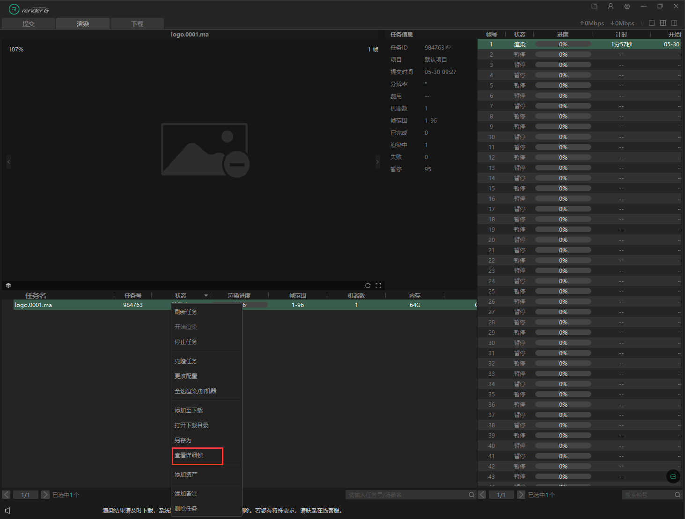685x519 pixels.
Task: Switch to single-pane layout view
Action: click(651, 23)
